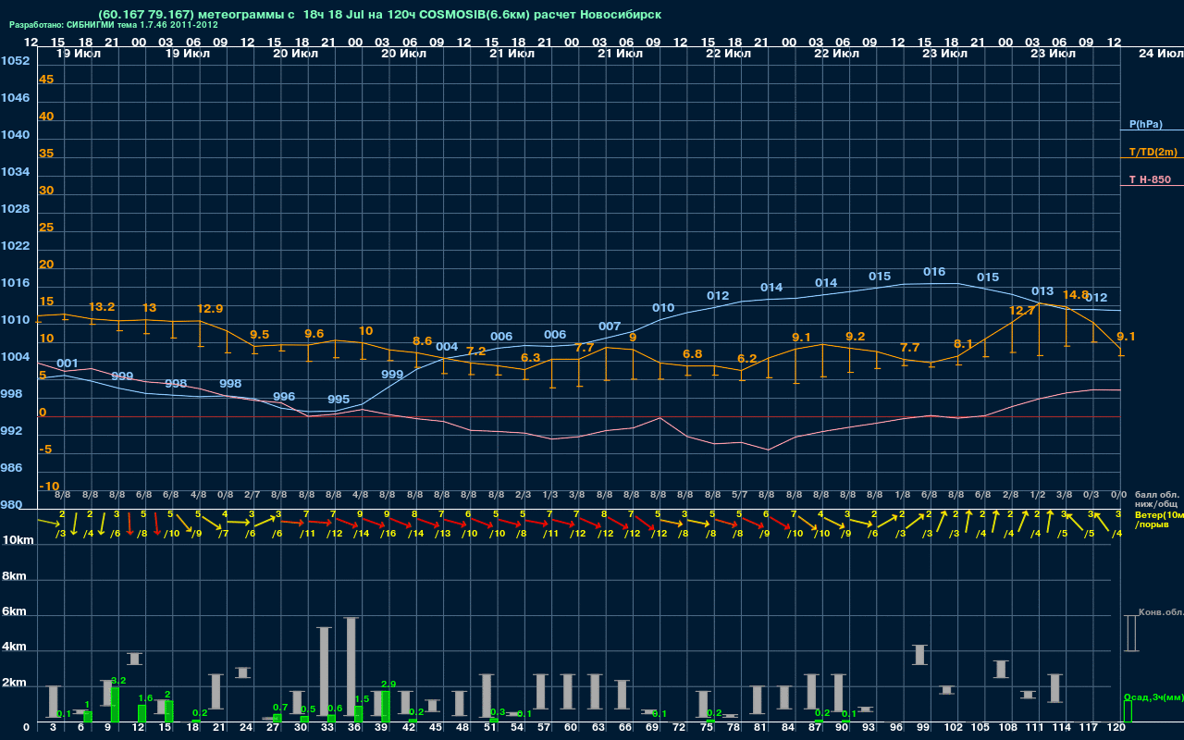Click the 1052 pressure axis label
Screen dimensions: 1184x740
point(15,61)
